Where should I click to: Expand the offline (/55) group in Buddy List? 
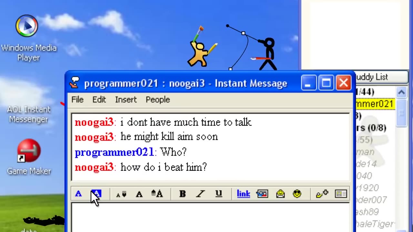[364, 140]
